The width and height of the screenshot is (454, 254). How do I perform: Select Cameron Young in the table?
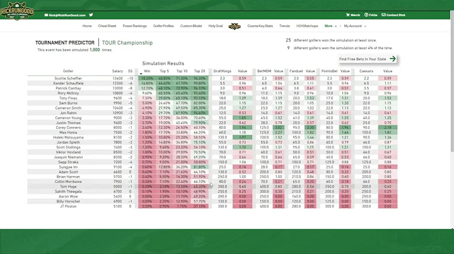click(68, 118)
